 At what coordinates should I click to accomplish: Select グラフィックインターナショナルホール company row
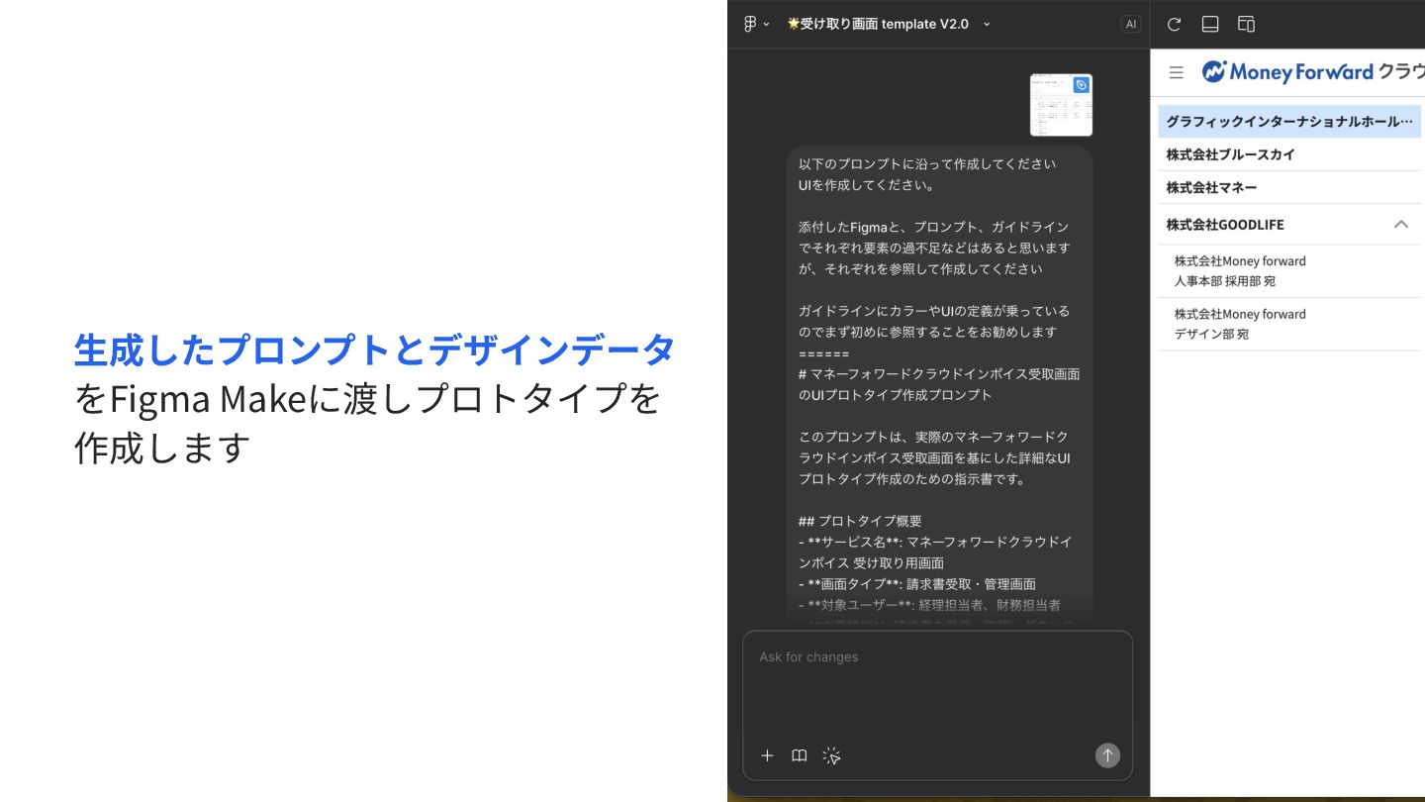1289,122
